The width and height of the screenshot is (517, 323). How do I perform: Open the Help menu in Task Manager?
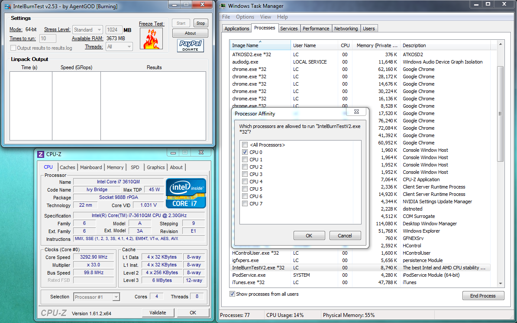coord(282,17)
